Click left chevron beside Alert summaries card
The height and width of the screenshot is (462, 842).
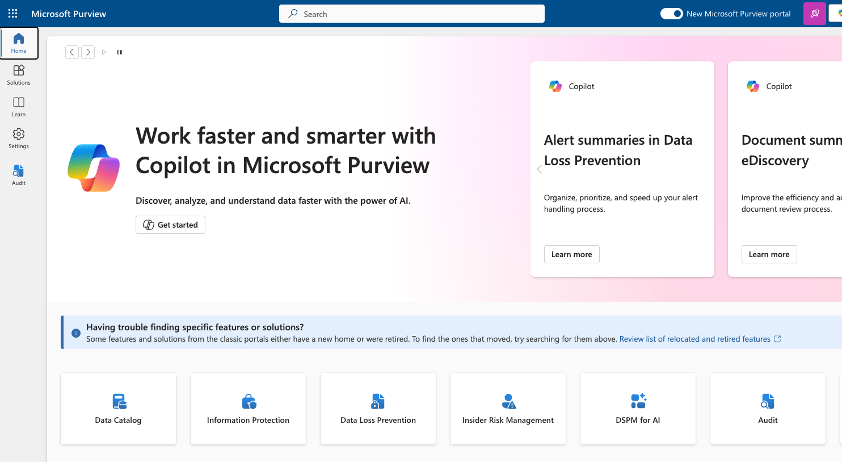click(539, 169)
